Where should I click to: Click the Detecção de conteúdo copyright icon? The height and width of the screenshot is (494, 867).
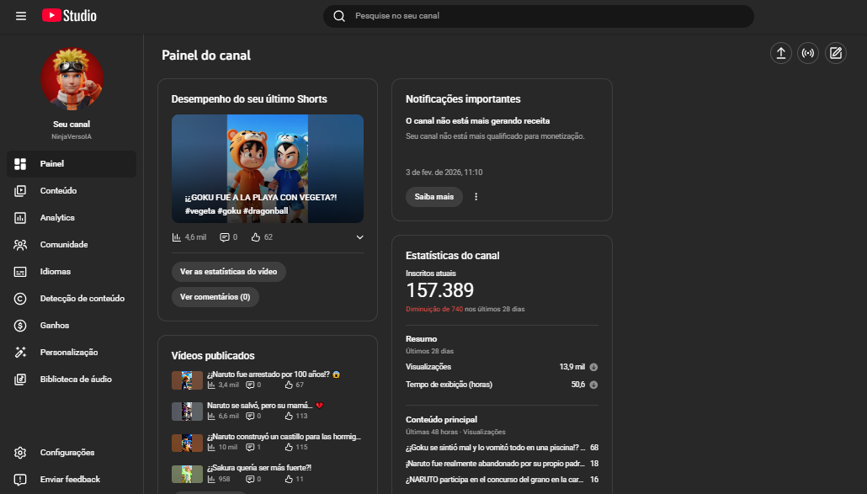[20, 299]
